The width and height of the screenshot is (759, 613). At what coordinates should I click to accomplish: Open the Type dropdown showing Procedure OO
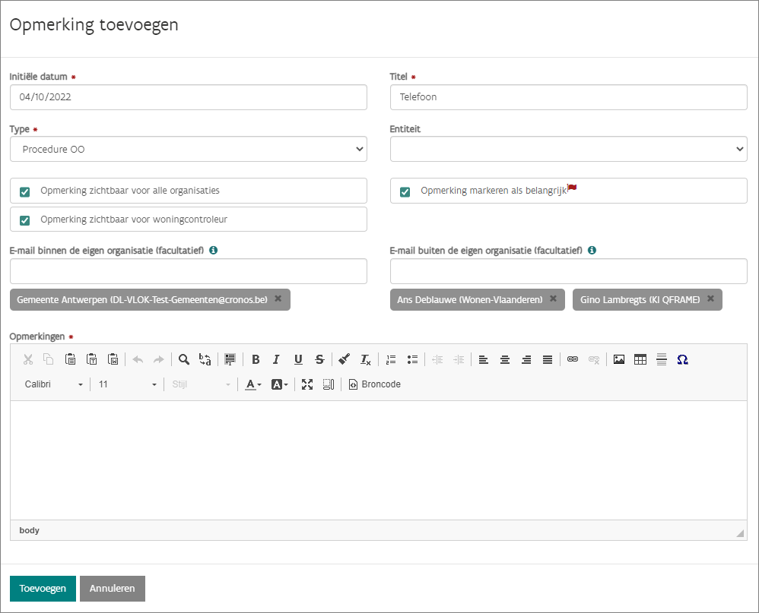coord(189,150)
